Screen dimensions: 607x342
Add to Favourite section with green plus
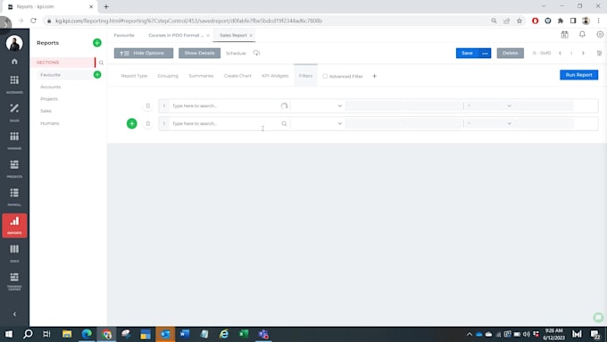click(x=97, y=74)
